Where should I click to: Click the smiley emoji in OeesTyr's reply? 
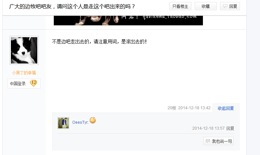pos(93,120)
